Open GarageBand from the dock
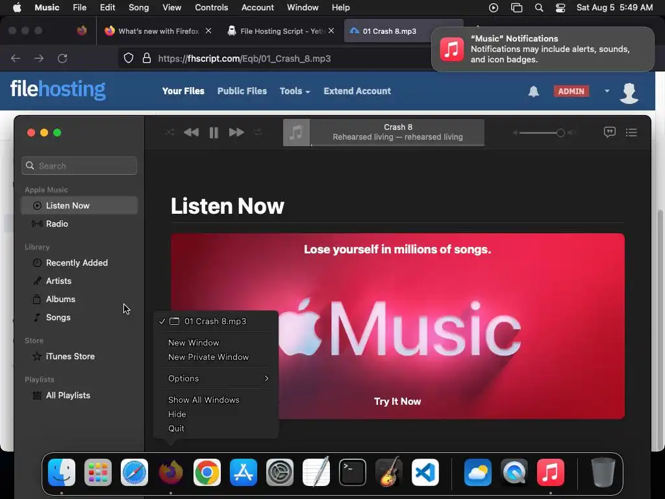 pos(389,472)
